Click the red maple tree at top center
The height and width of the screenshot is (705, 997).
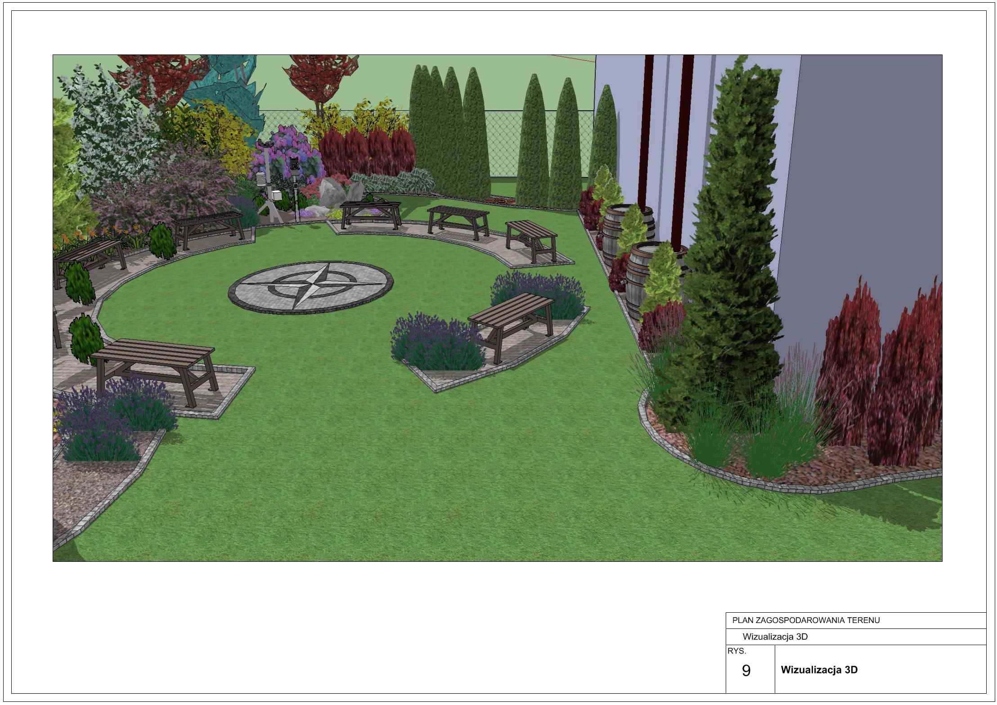pyautogui.click(x=320, y=77)
